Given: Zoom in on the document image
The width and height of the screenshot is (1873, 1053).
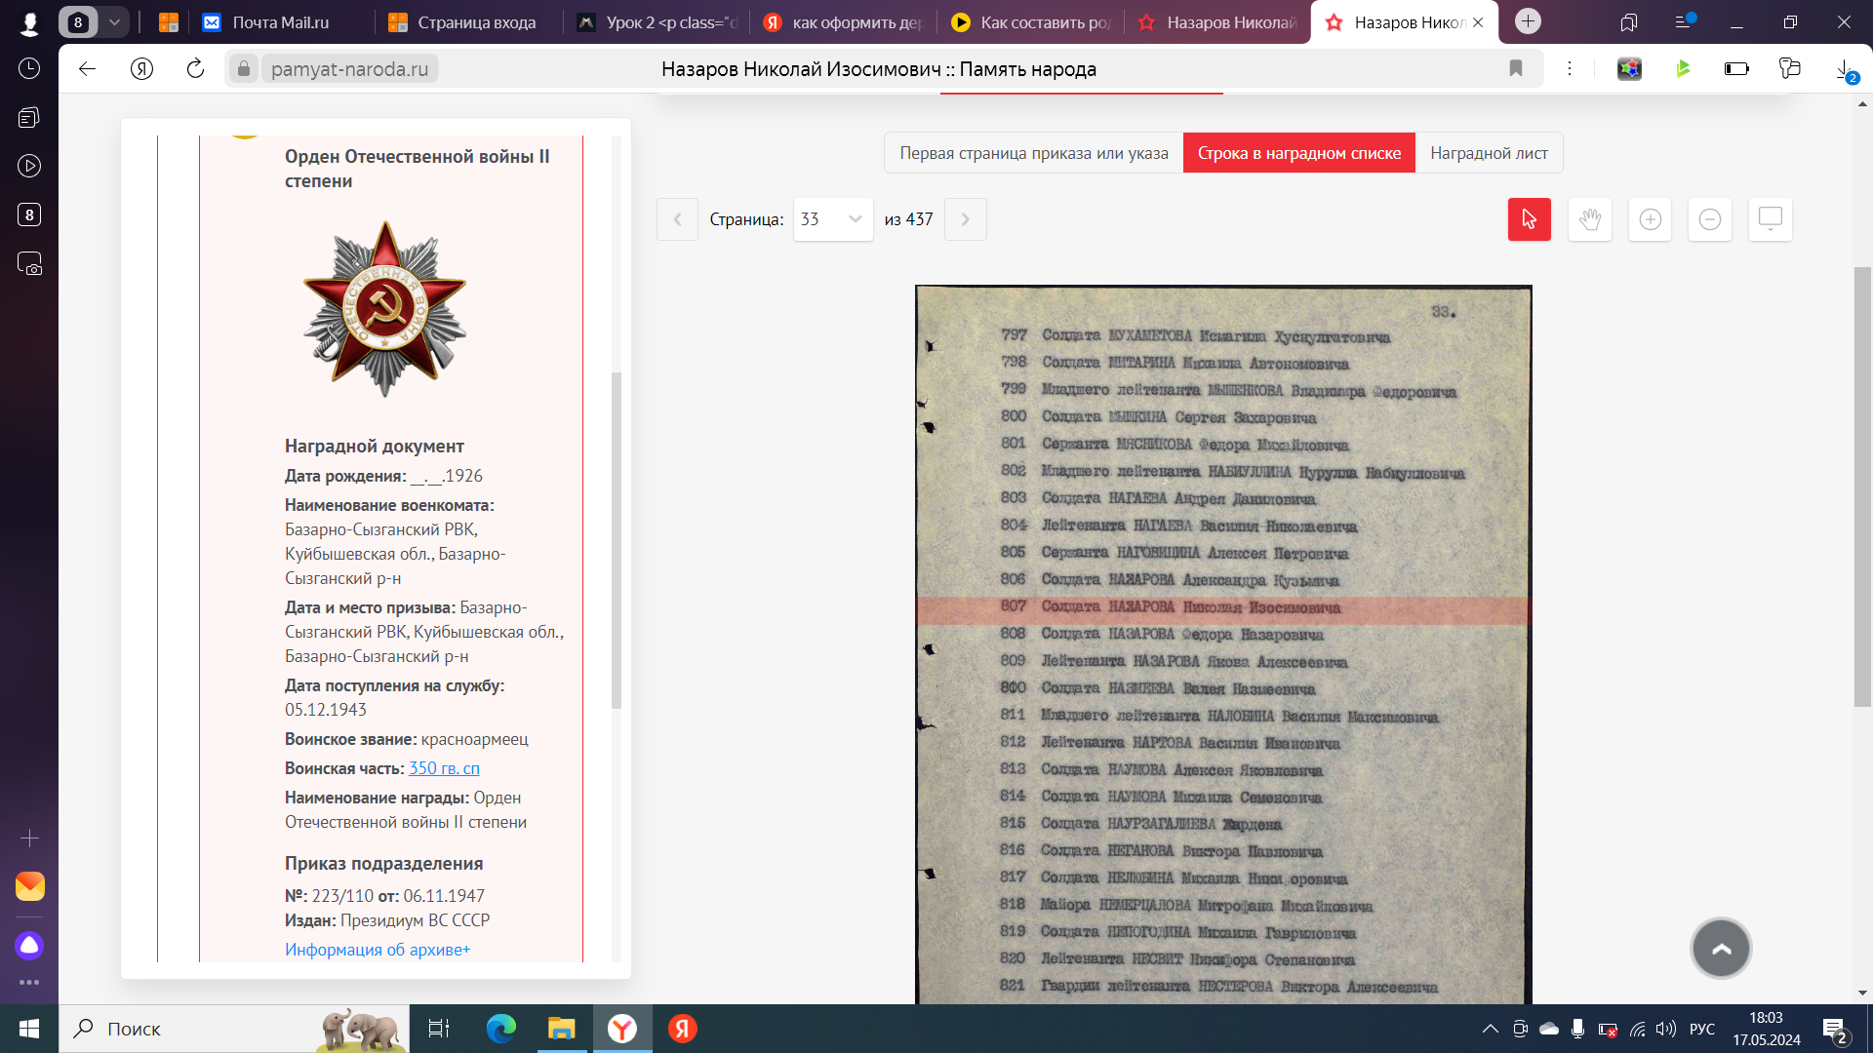Looking at the screenshot, I should click(1650, 219).
